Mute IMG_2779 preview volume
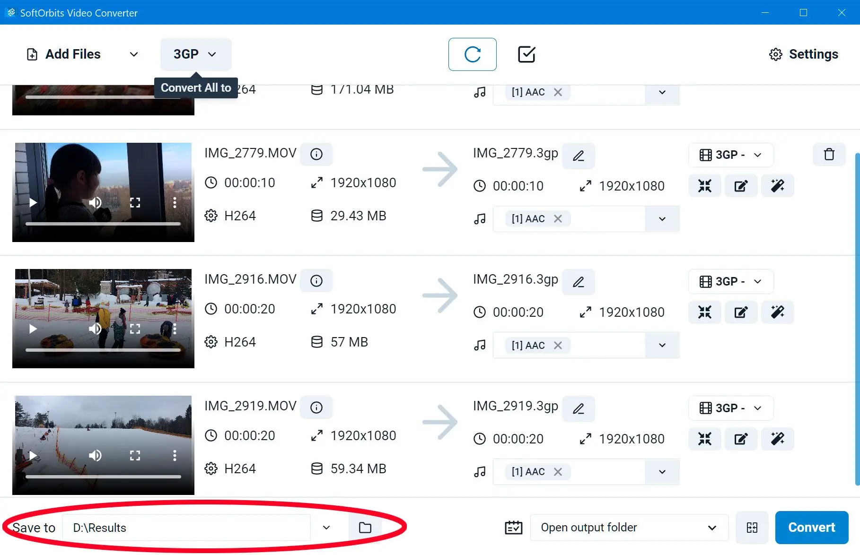This screenshot has height=555, width=860. (95, 203)
